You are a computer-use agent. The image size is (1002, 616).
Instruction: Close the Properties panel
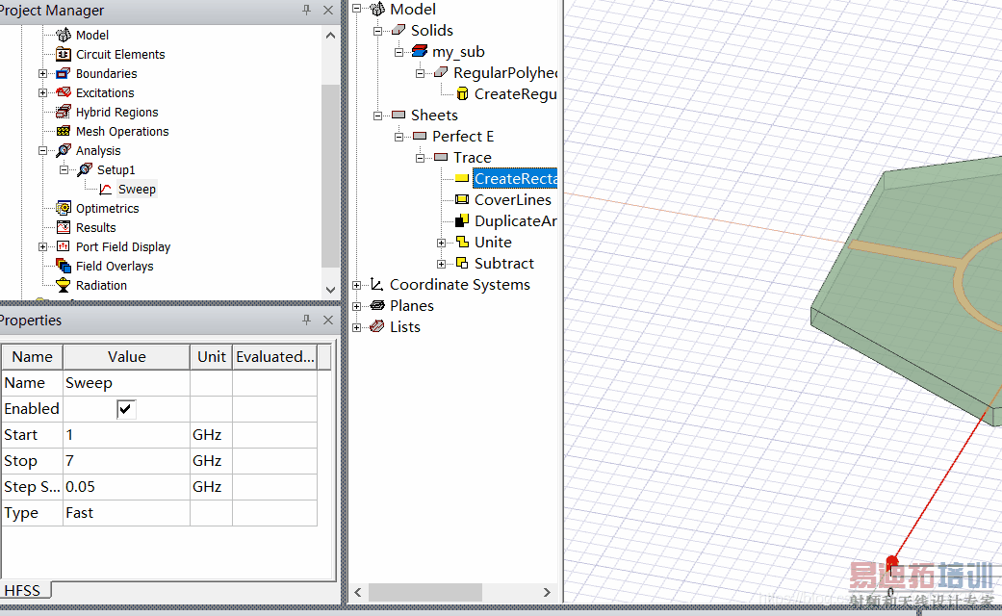[x=328, y=320]
